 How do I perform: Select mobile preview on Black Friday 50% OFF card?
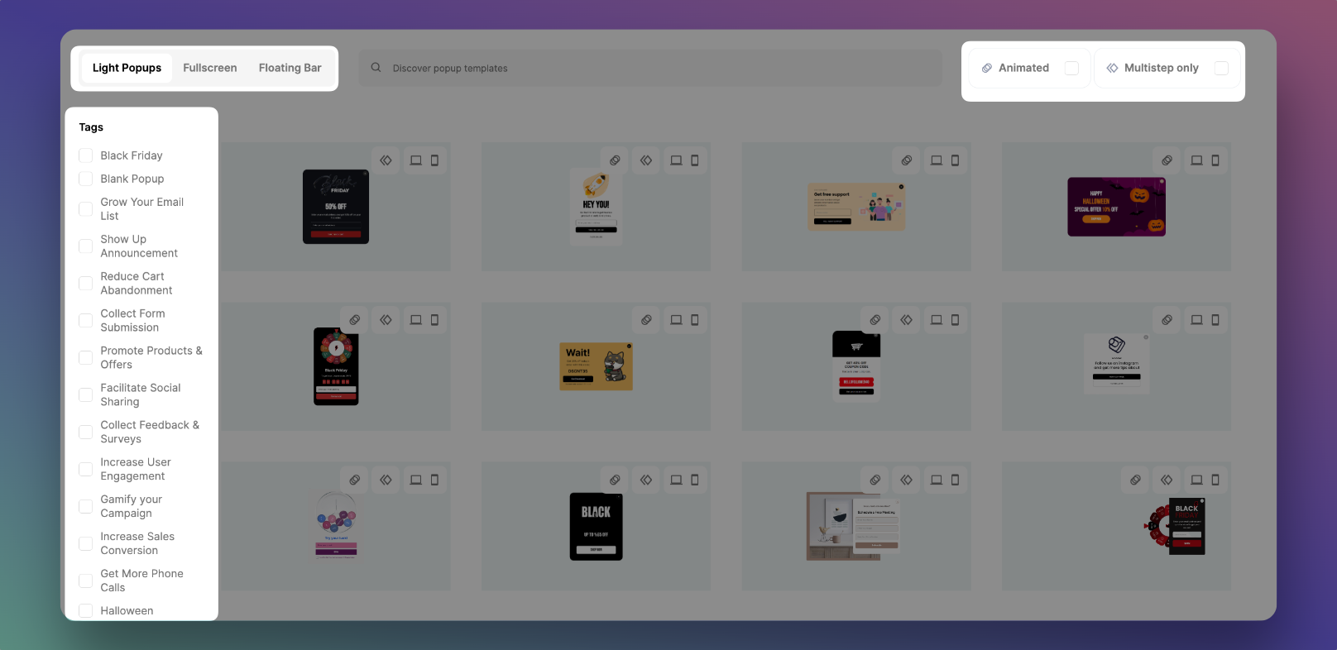[434, 160]
